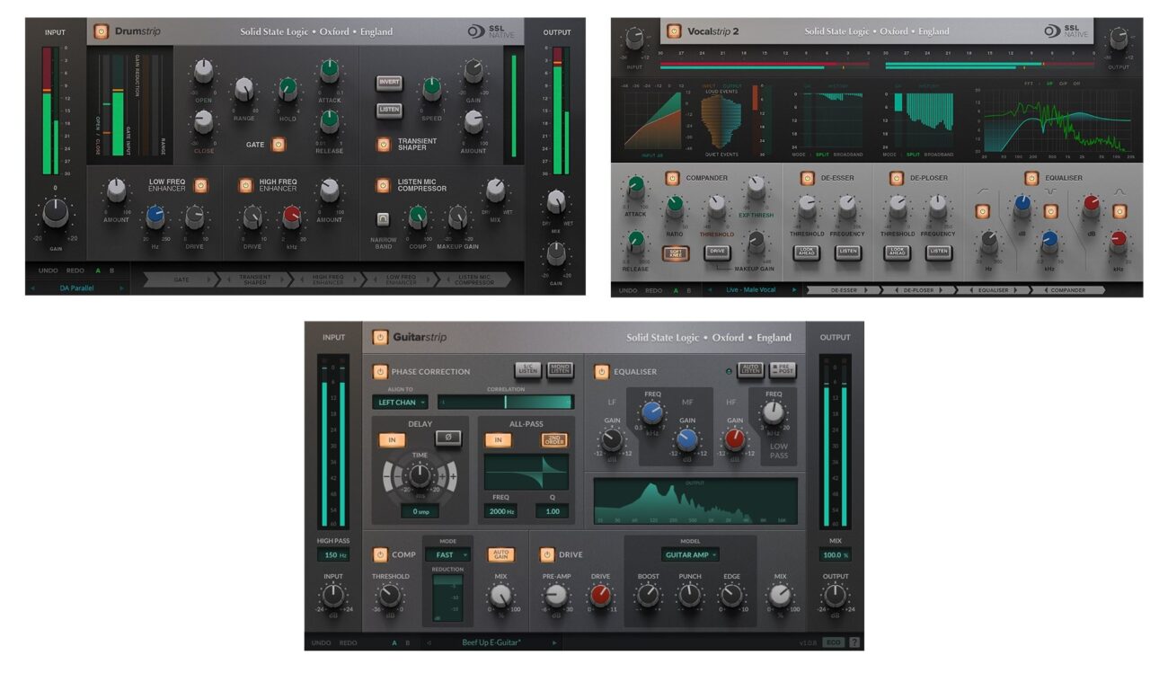Click the High Pass 150 Hz field

(333, 555)
